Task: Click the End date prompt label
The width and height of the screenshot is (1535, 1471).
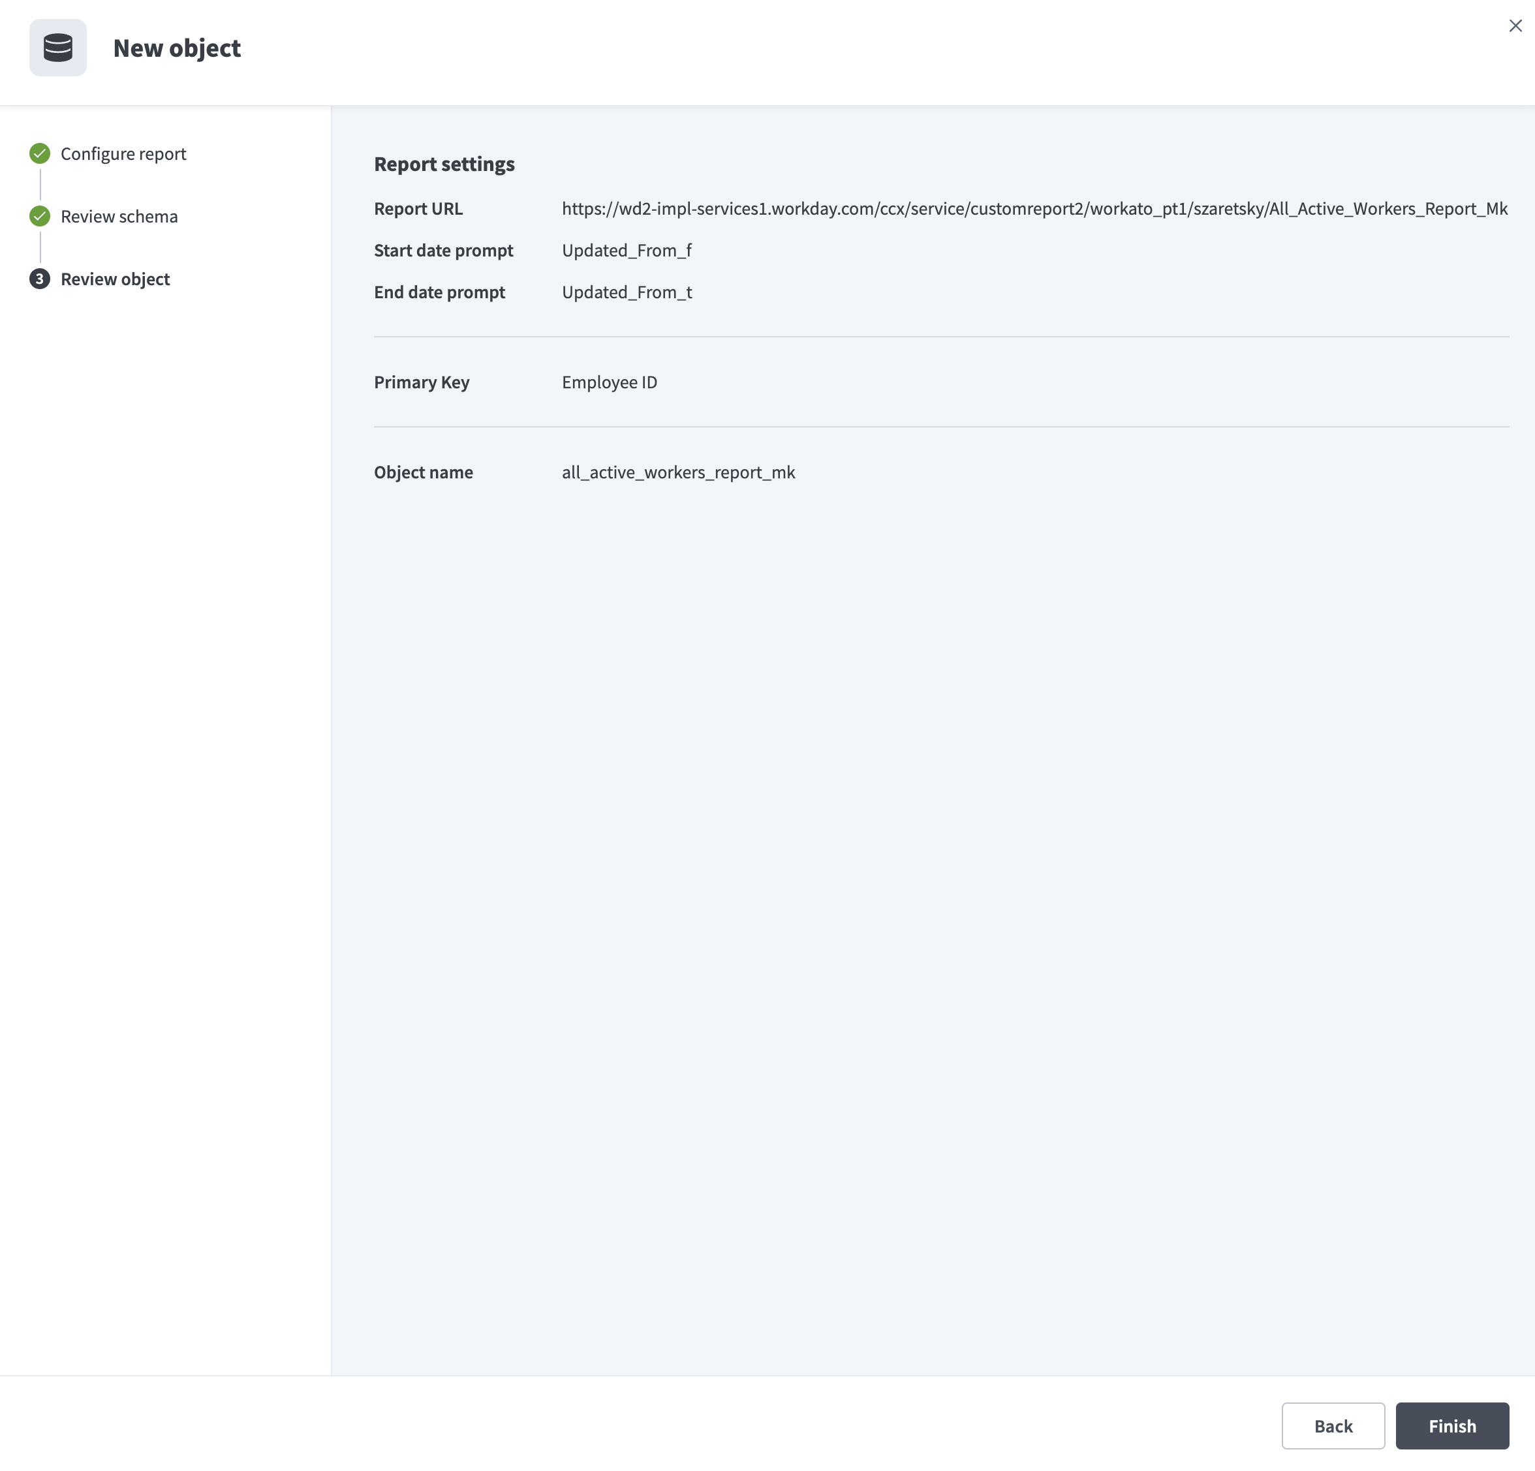Action: (439, 292)
